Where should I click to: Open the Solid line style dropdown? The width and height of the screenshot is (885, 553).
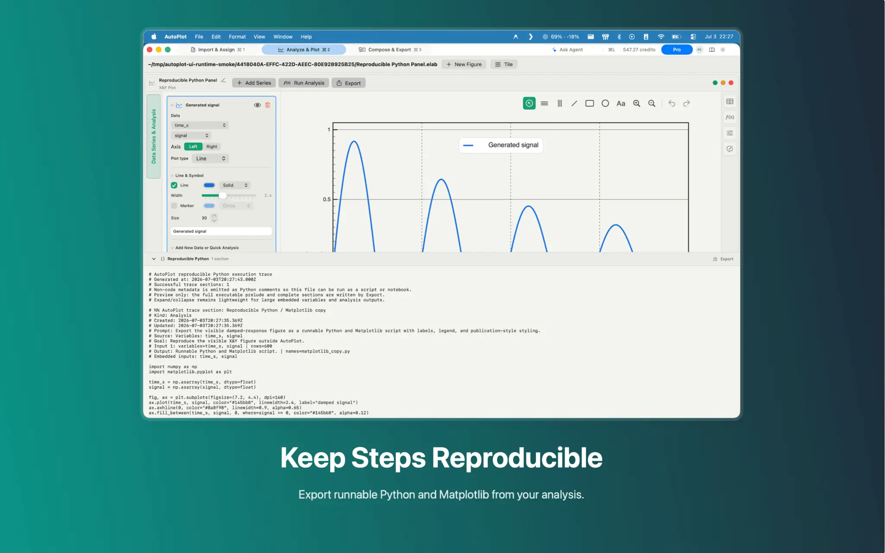[235, 185]
